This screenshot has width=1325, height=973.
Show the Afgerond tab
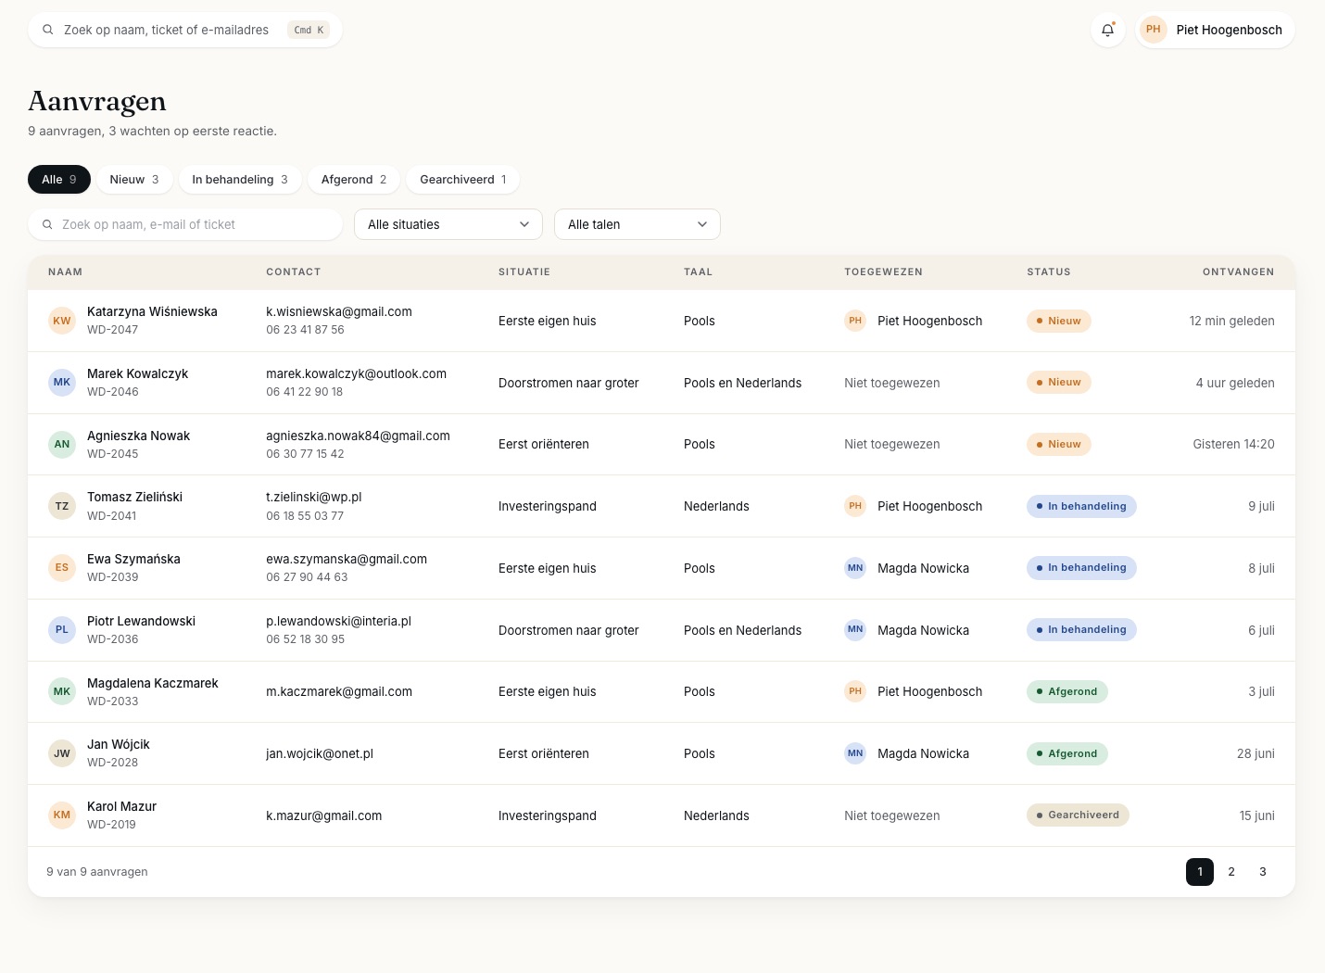(x=354, y=180)
